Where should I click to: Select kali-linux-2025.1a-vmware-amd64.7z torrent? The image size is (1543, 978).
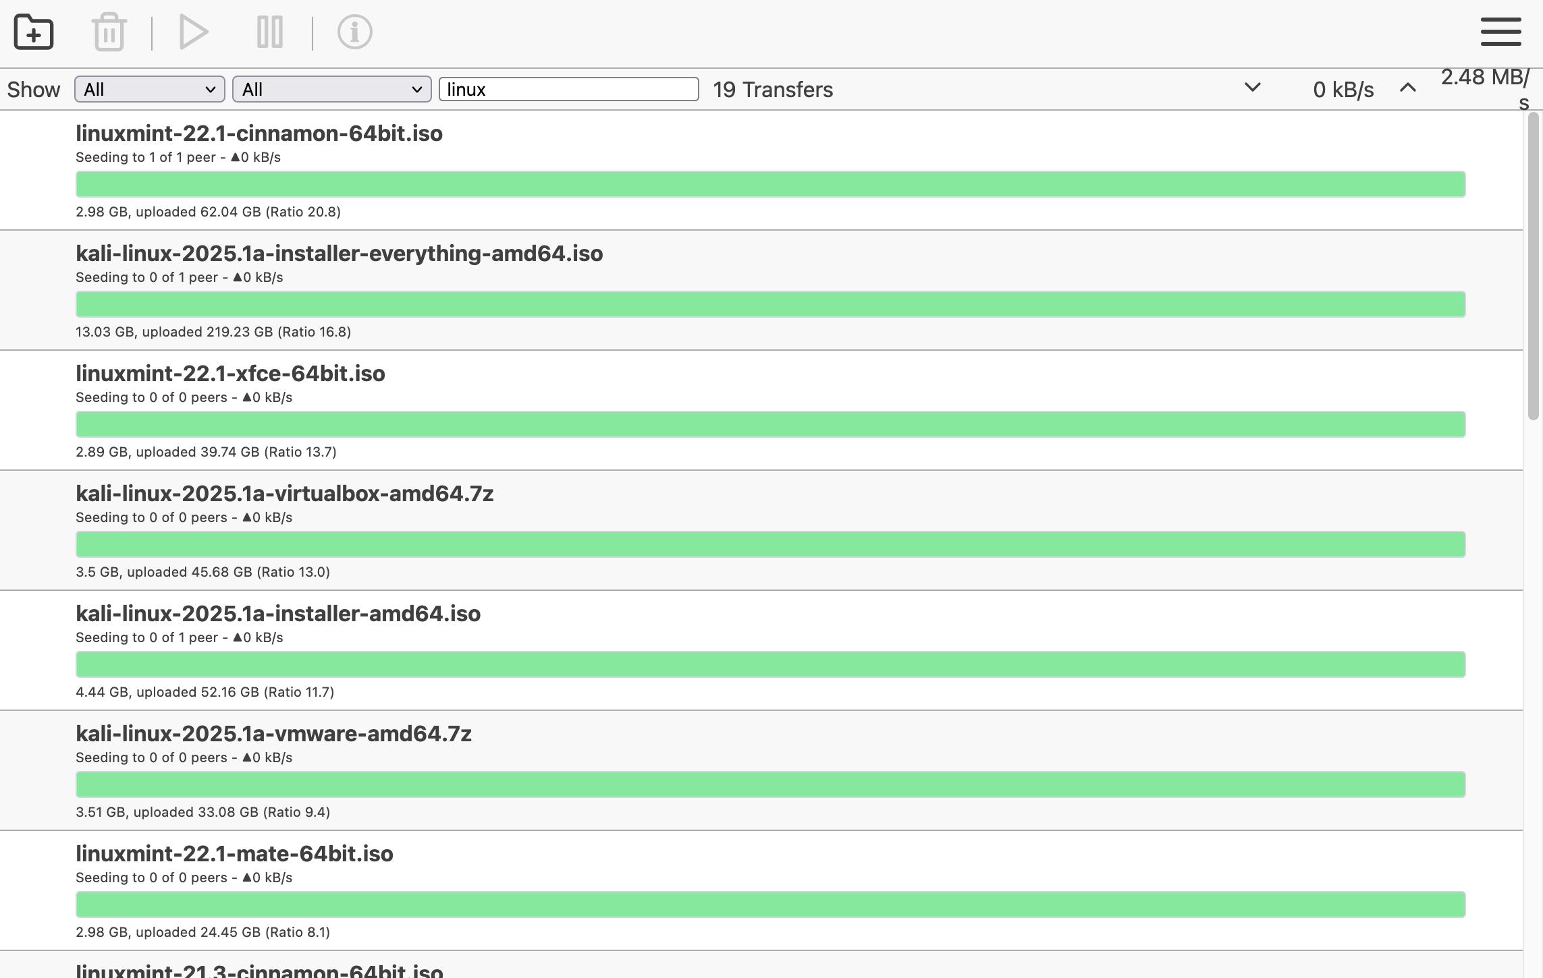[273, 734]
